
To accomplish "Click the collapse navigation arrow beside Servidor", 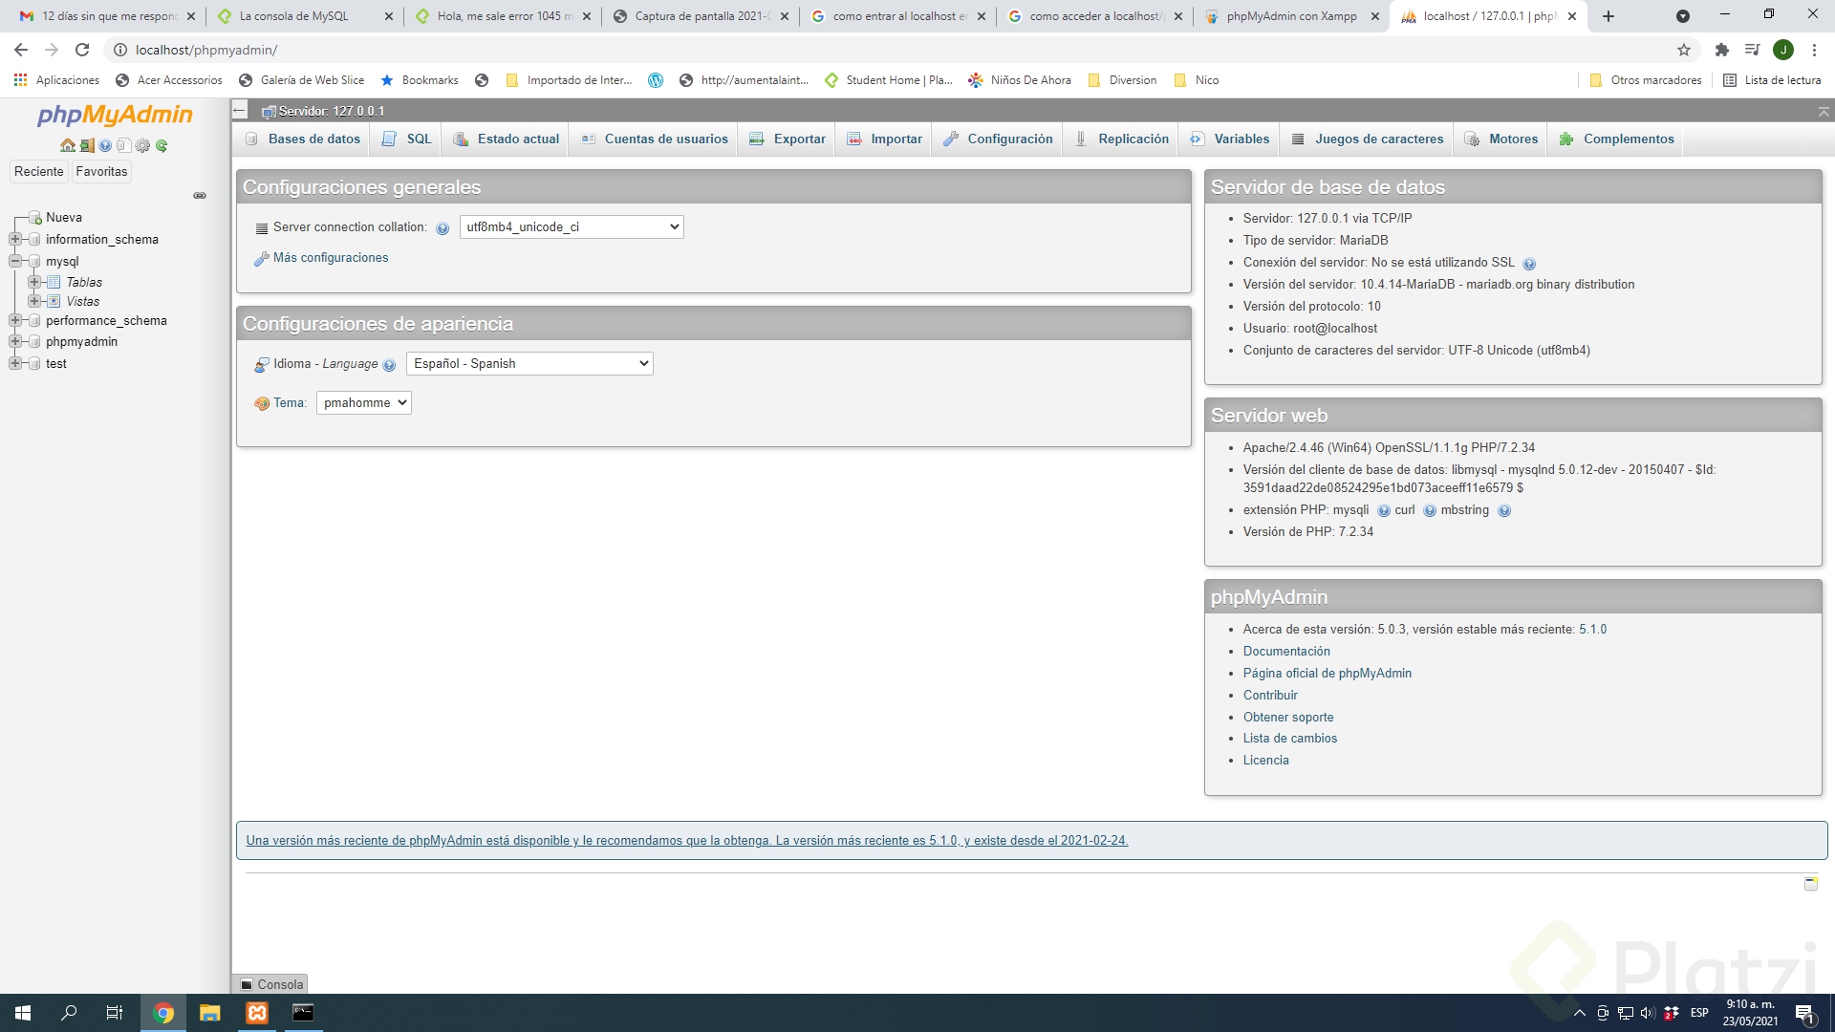I will (x=240, y=111).
